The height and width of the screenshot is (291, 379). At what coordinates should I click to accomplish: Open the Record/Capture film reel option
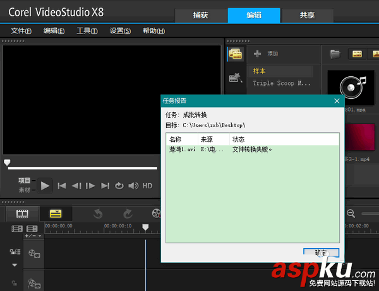pos(156,214)
